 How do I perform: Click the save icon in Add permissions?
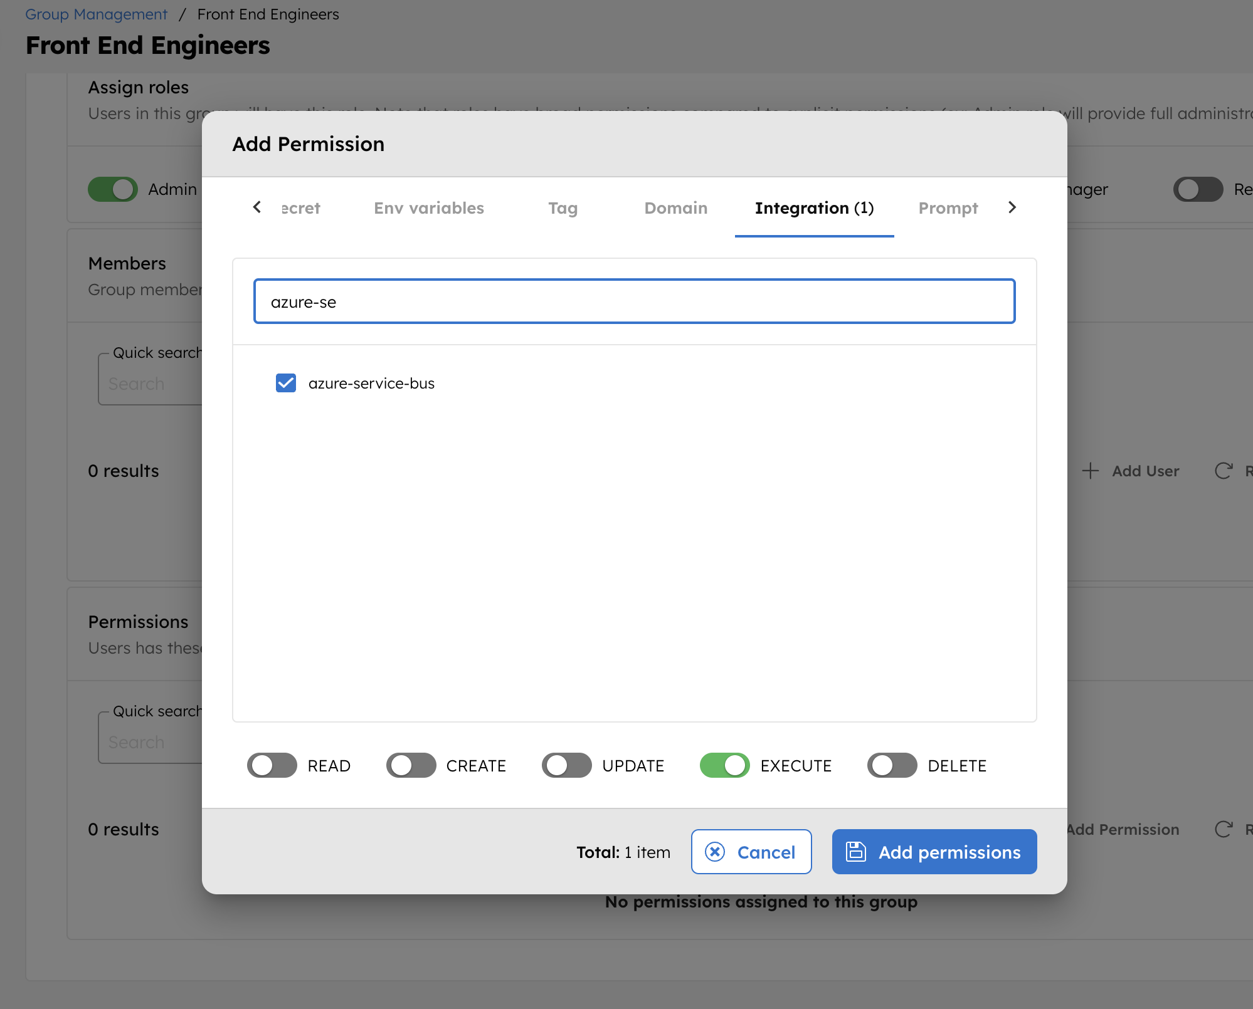point(856,852)
